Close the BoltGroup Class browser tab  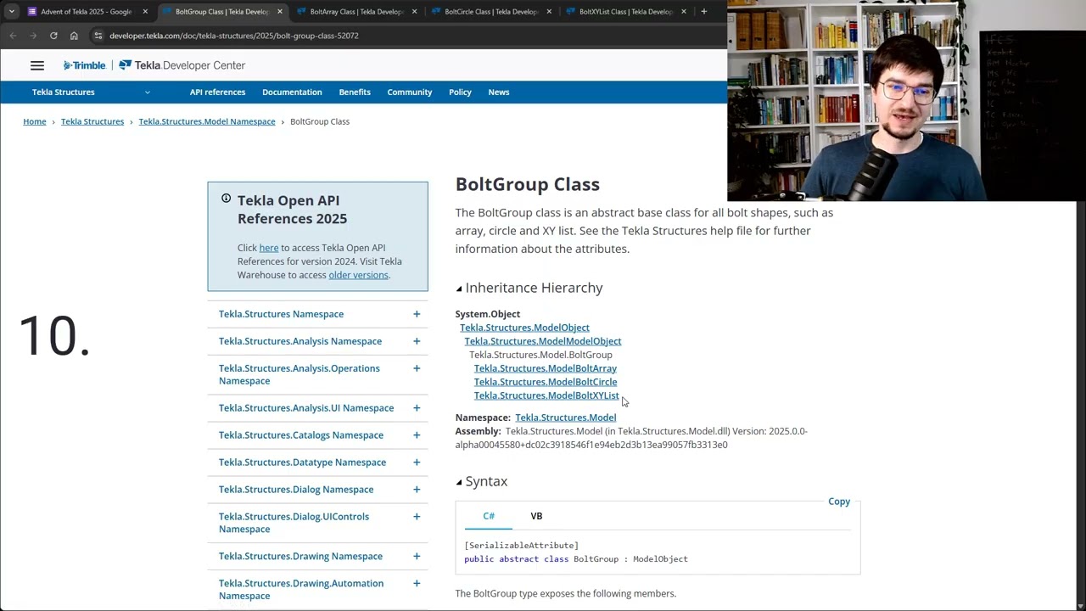pos(280,12)
